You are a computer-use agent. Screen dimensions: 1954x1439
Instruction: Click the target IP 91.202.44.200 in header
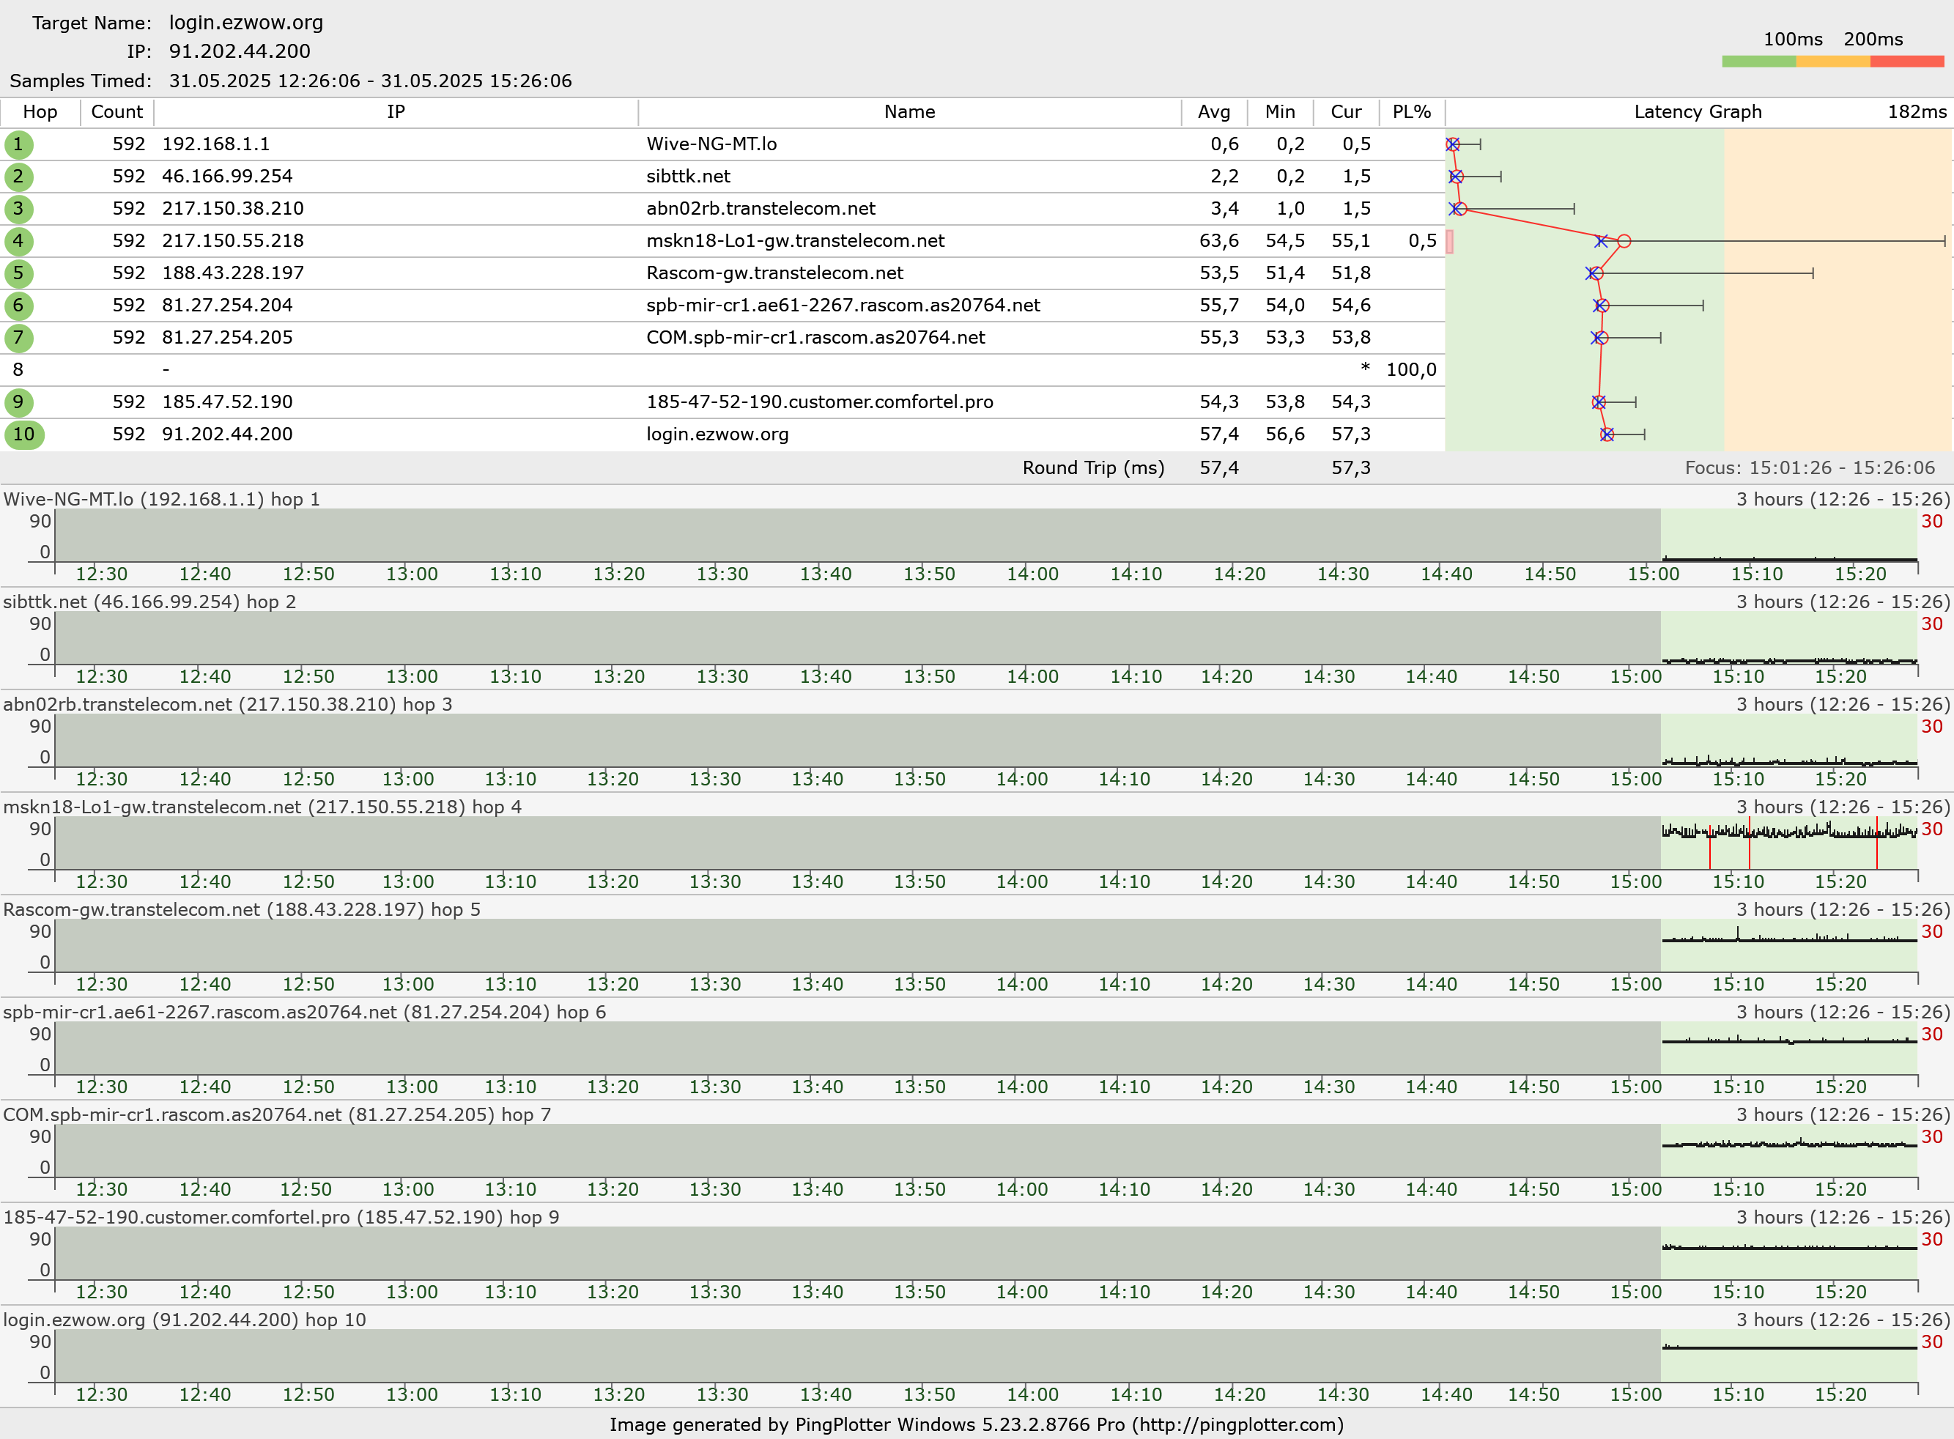click(240, 52)
